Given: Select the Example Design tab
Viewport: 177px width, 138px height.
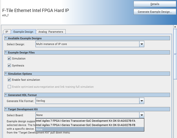Looking at the screenshot, I should click(23, 32).
